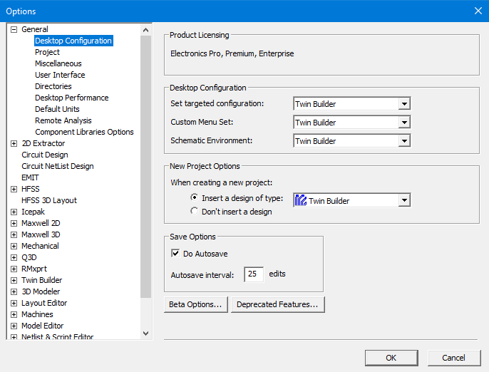Select Directories in the options tree
Viewport: 489px width, 372px height.
click(x=53, y=86)
